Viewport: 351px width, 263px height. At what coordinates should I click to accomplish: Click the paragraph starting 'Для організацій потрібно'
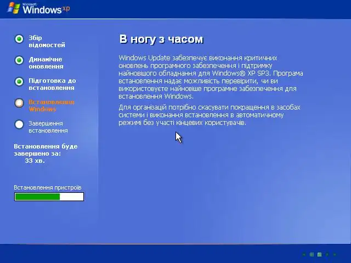click(x=210, y=115)
